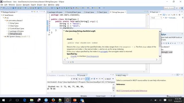Click the Open Perspective icon near Quick Access
This screenshot has height=103, width=184.
(x=177, y=8)
